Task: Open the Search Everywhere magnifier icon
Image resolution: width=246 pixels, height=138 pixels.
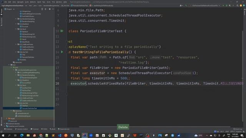Action: coord(238,5)
